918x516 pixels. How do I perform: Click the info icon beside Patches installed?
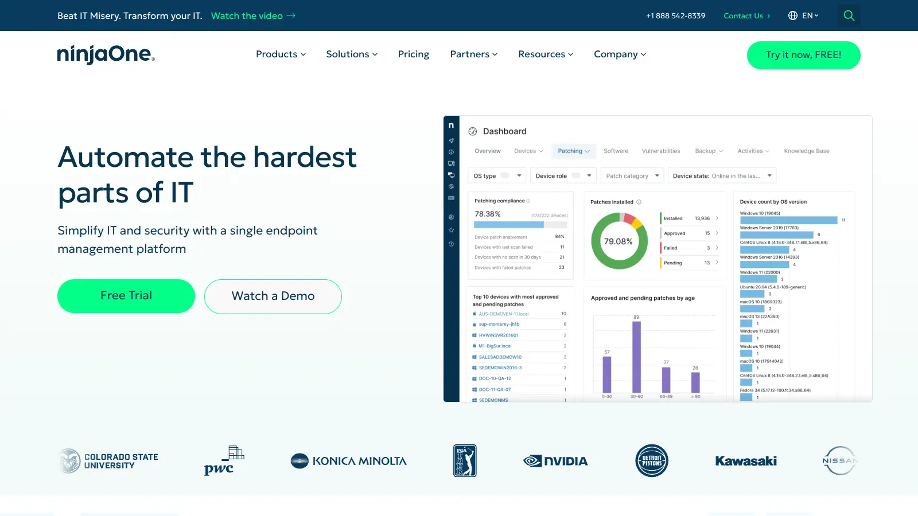point(639,202)
